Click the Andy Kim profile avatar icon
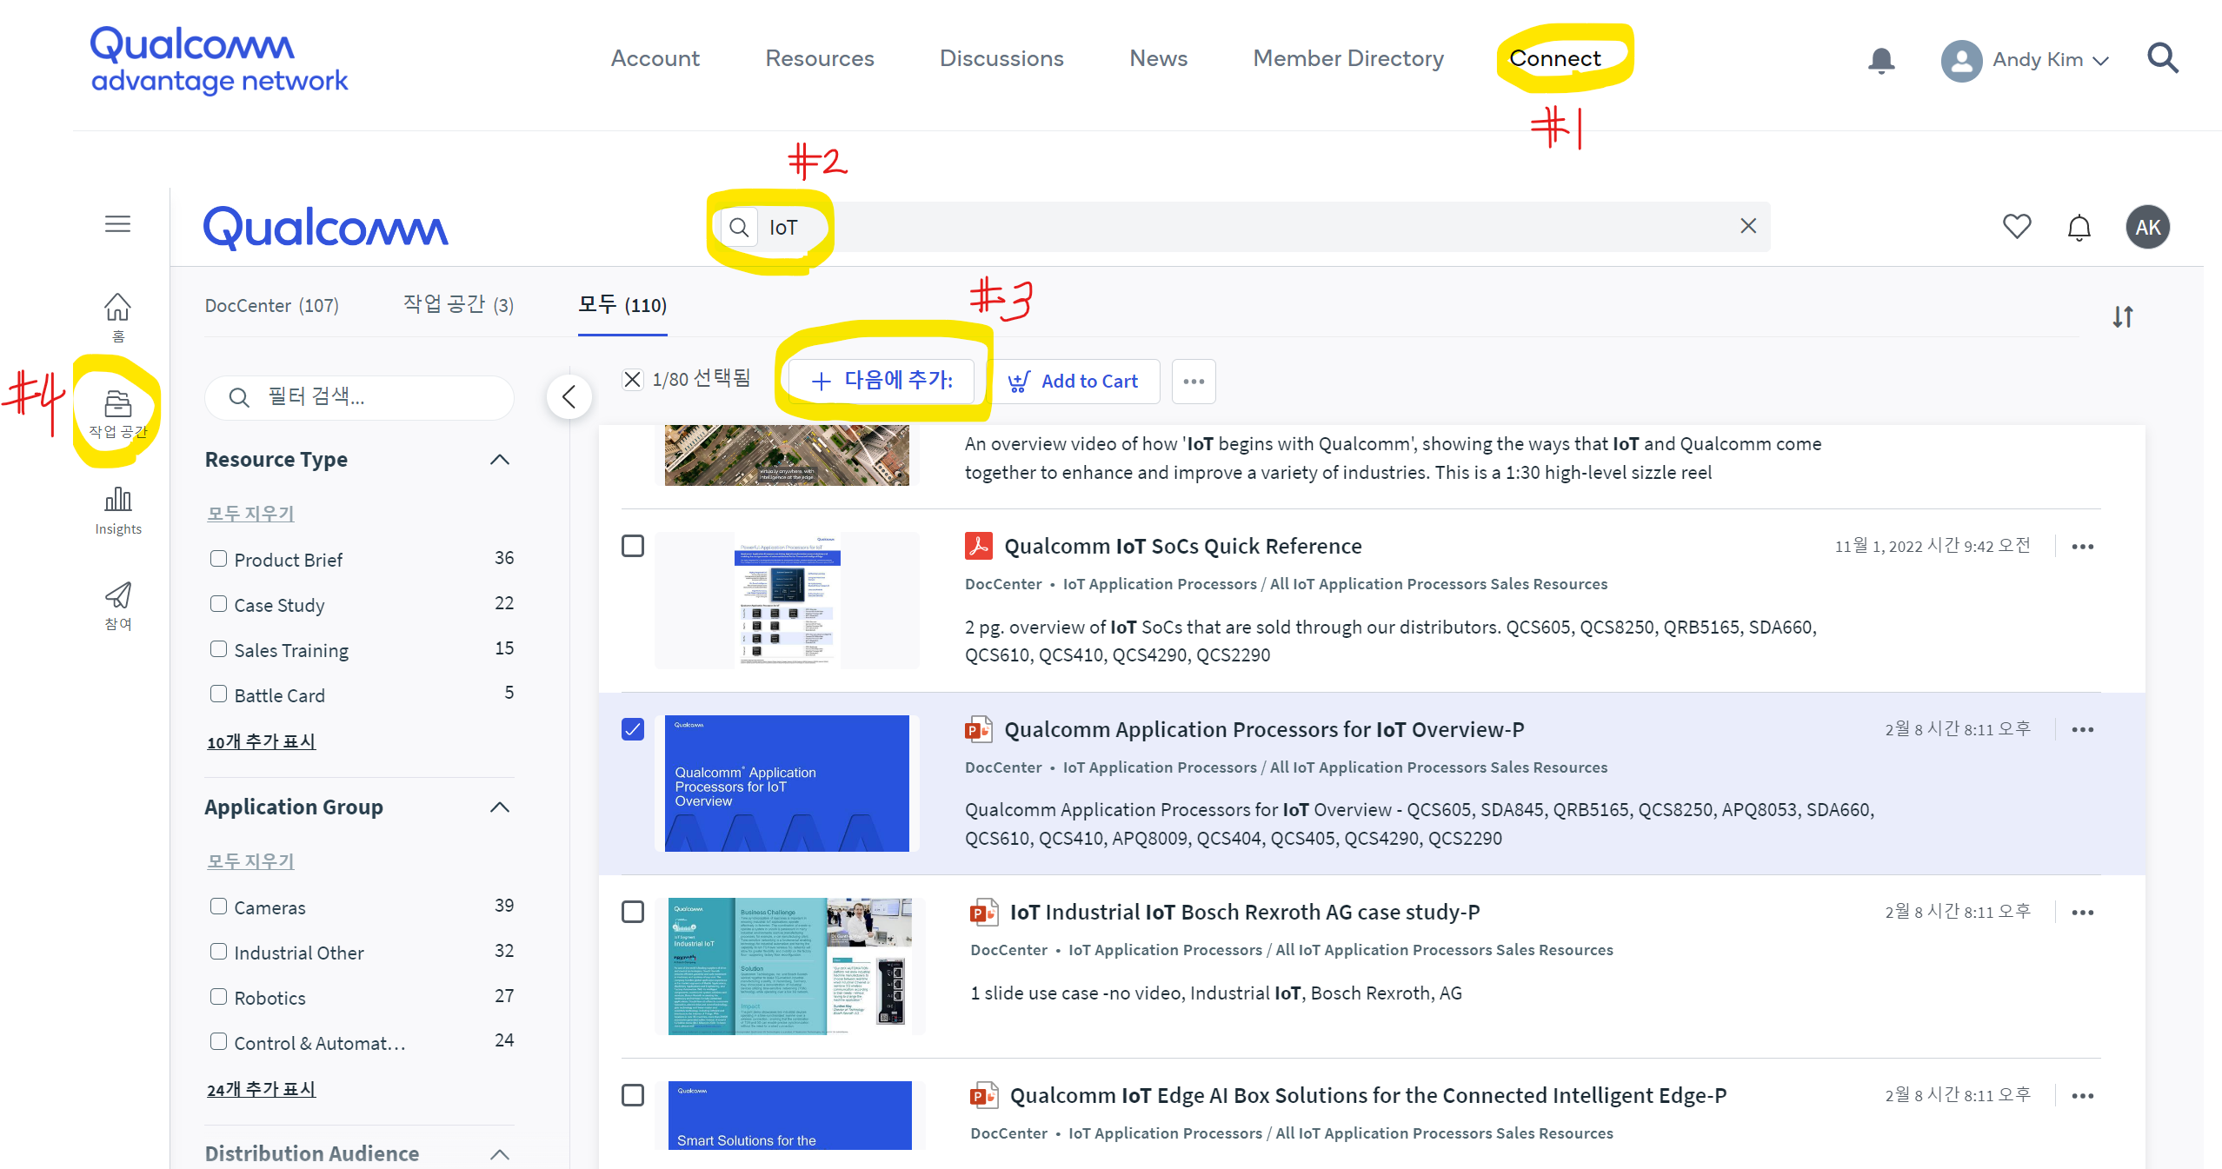The image size is (2222, 1169). (x=1961, y=61)
